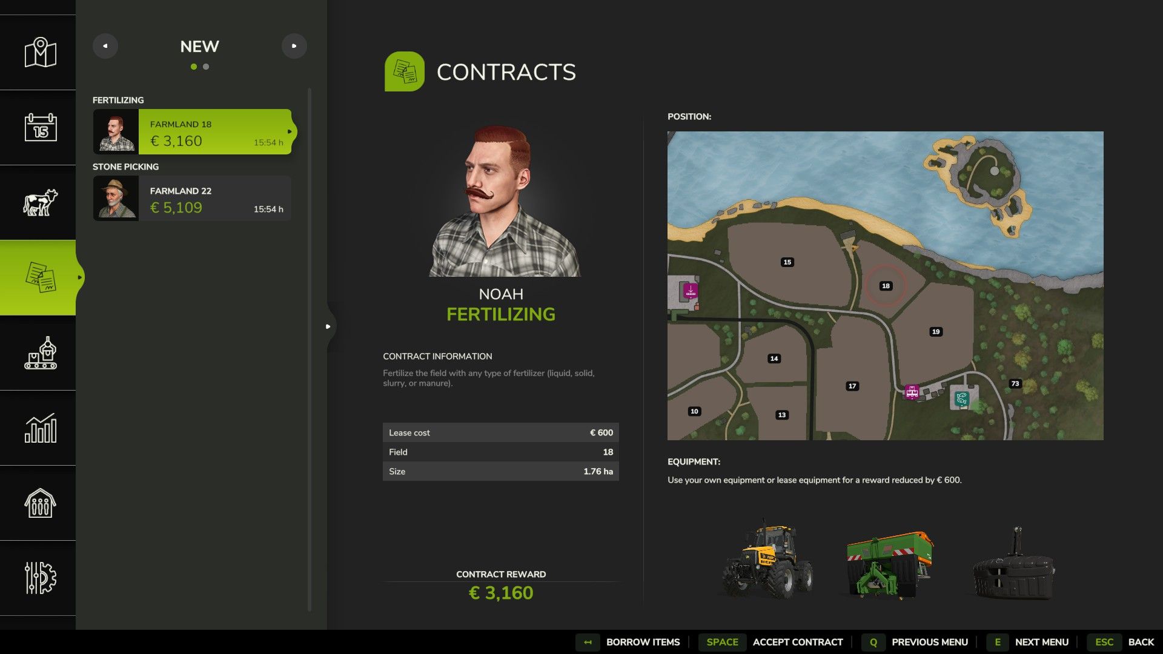The height and width of the screenshot is (654, 1163).
Task: Select the second page indicator dot
Action: pyautogui.click(x=206, y=67)
